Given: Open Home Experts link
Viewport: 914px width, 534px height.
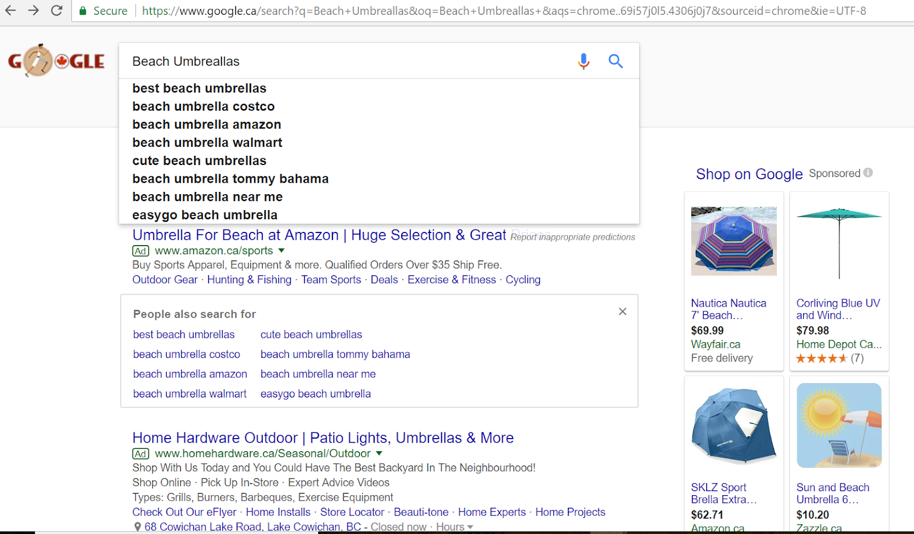Looking at the screenshot, I should click(492, 512).
